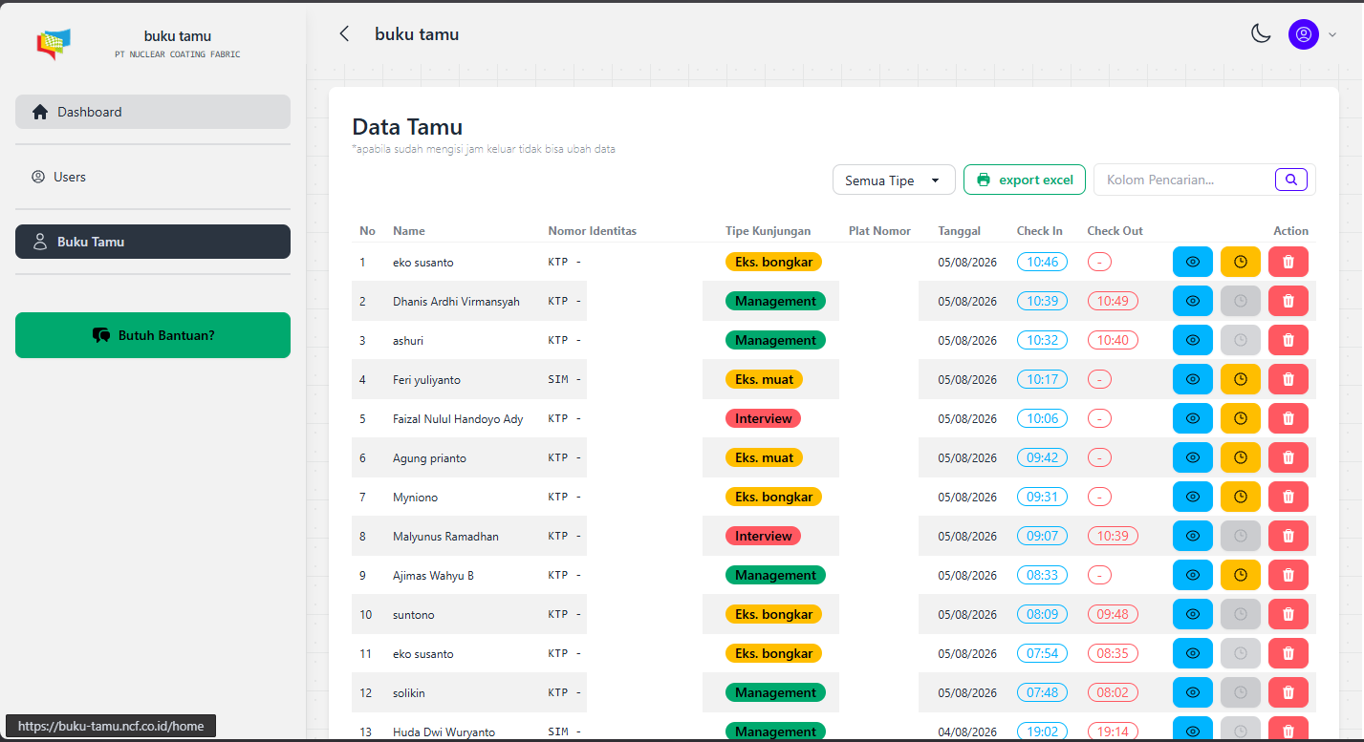Select Buku Tamu in the sidebar
This screenshot has height=742, width=1364.
(x=153, y=242)
